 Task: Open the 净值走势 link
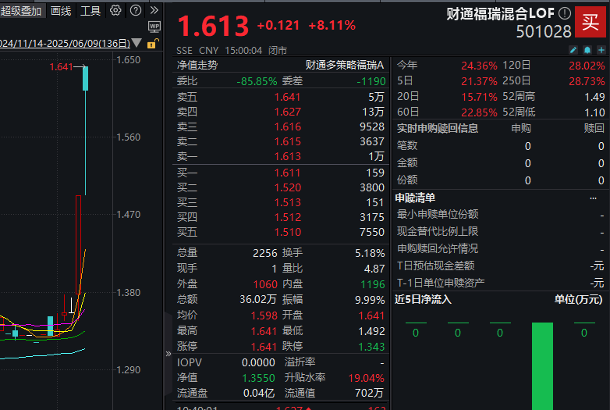click(x=197, y=65)
